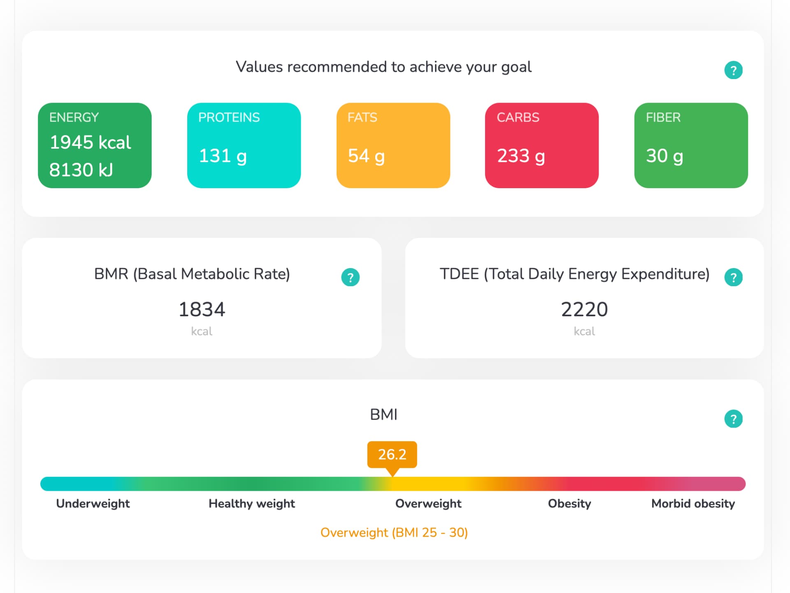The height and width of the screenshot is (593, 790).
Task: Toggle the Overweight category label
Action: [428, 503]
